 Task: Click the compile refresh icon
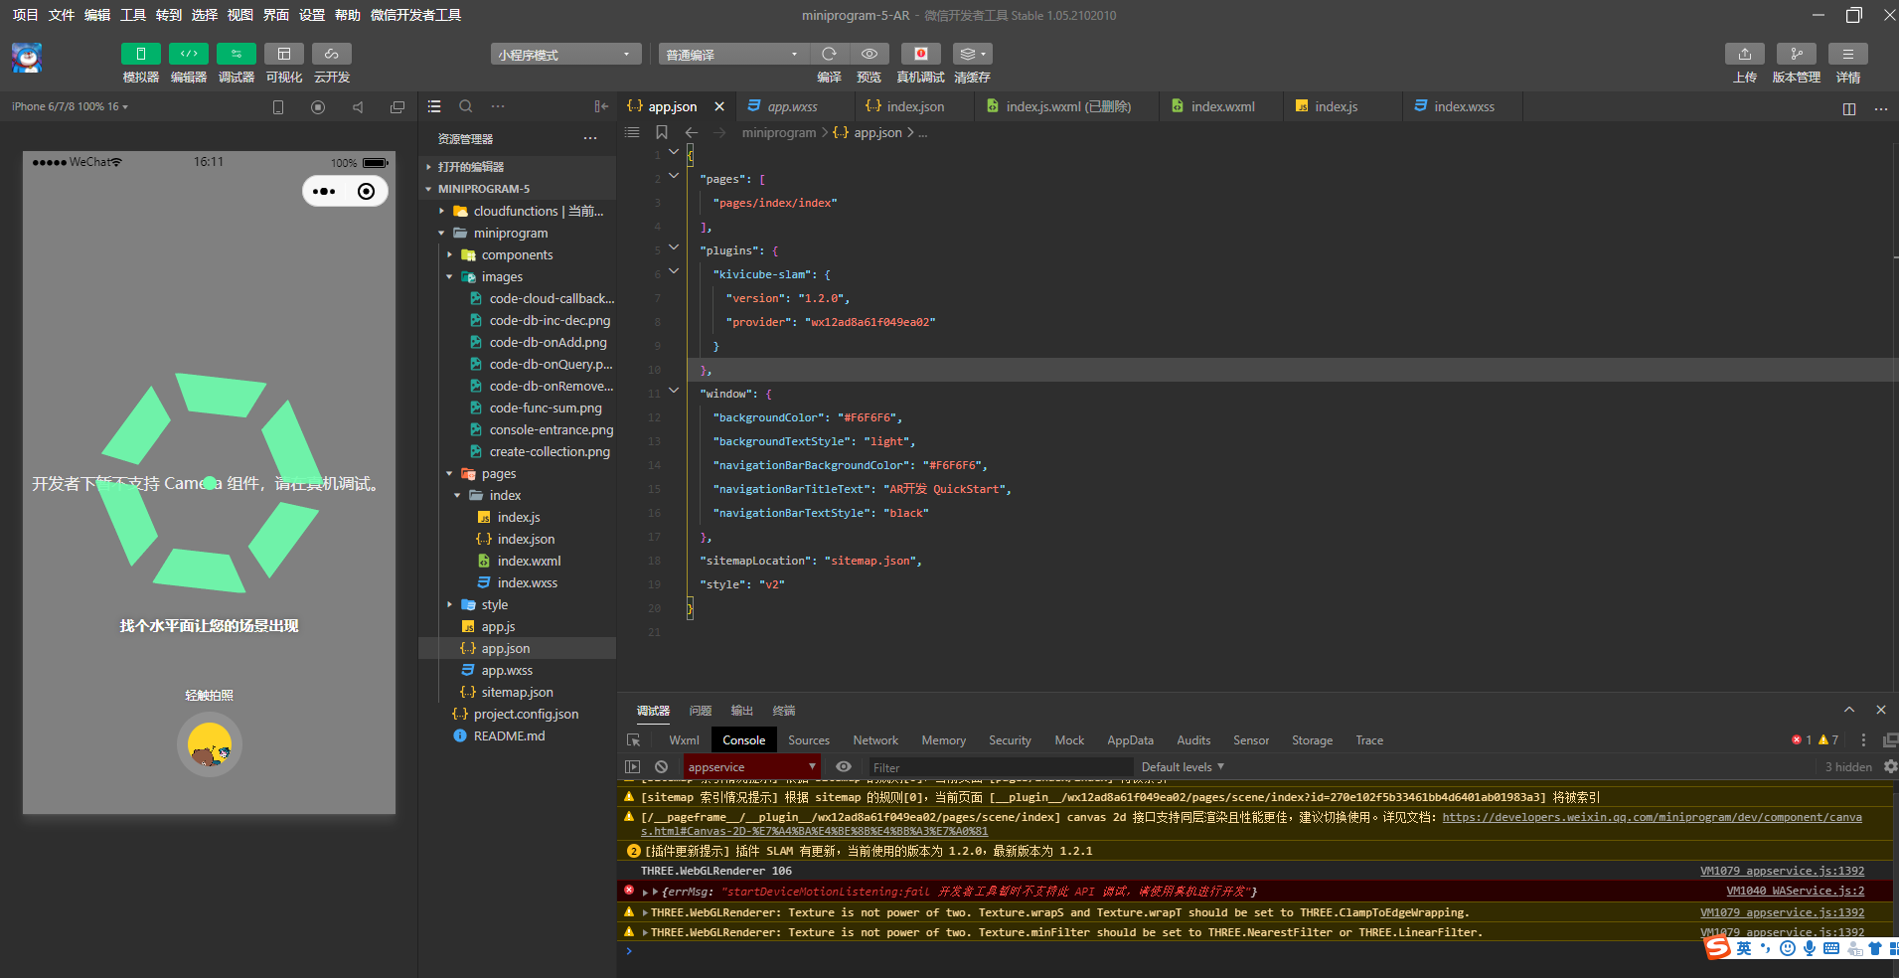click(829, 54)
